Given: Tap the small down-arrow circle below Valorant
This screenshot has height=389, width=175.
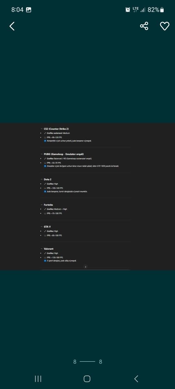Looking at the screenshot, I should [x=86, y=266].
